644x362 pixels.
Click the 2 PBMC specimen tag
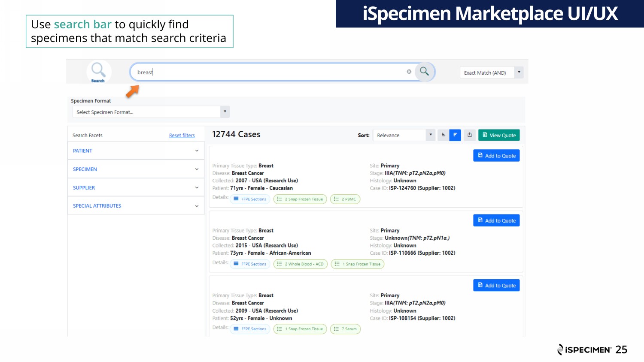[345, 199]
